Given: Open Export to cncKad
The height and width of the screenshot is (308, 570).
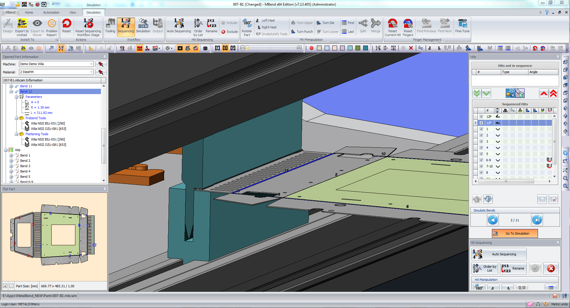Looking at the screenshot, I should point(22,27).
